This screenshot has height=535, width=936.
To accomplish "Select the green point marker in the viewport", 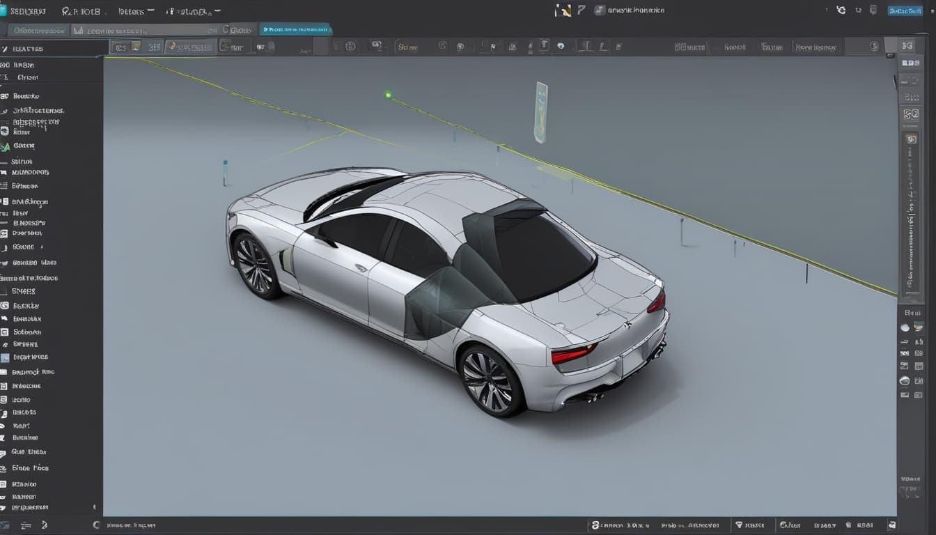I will click(388, 95).
